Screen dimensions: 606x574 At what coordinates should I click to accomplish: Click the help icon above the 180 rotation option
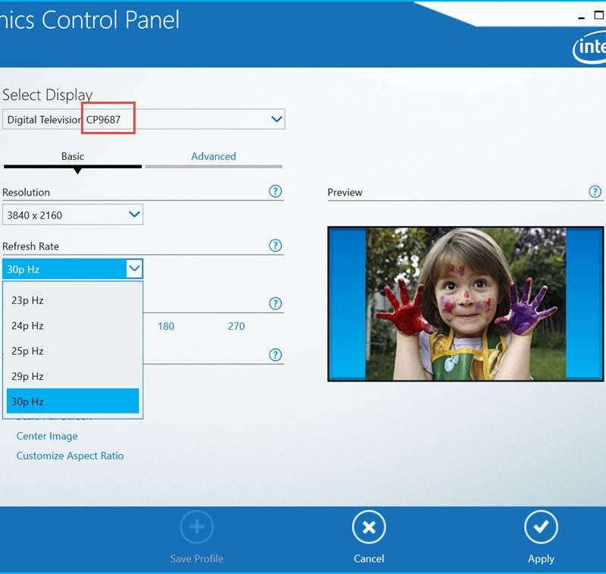pyautogui.click(x=275, y=303)
